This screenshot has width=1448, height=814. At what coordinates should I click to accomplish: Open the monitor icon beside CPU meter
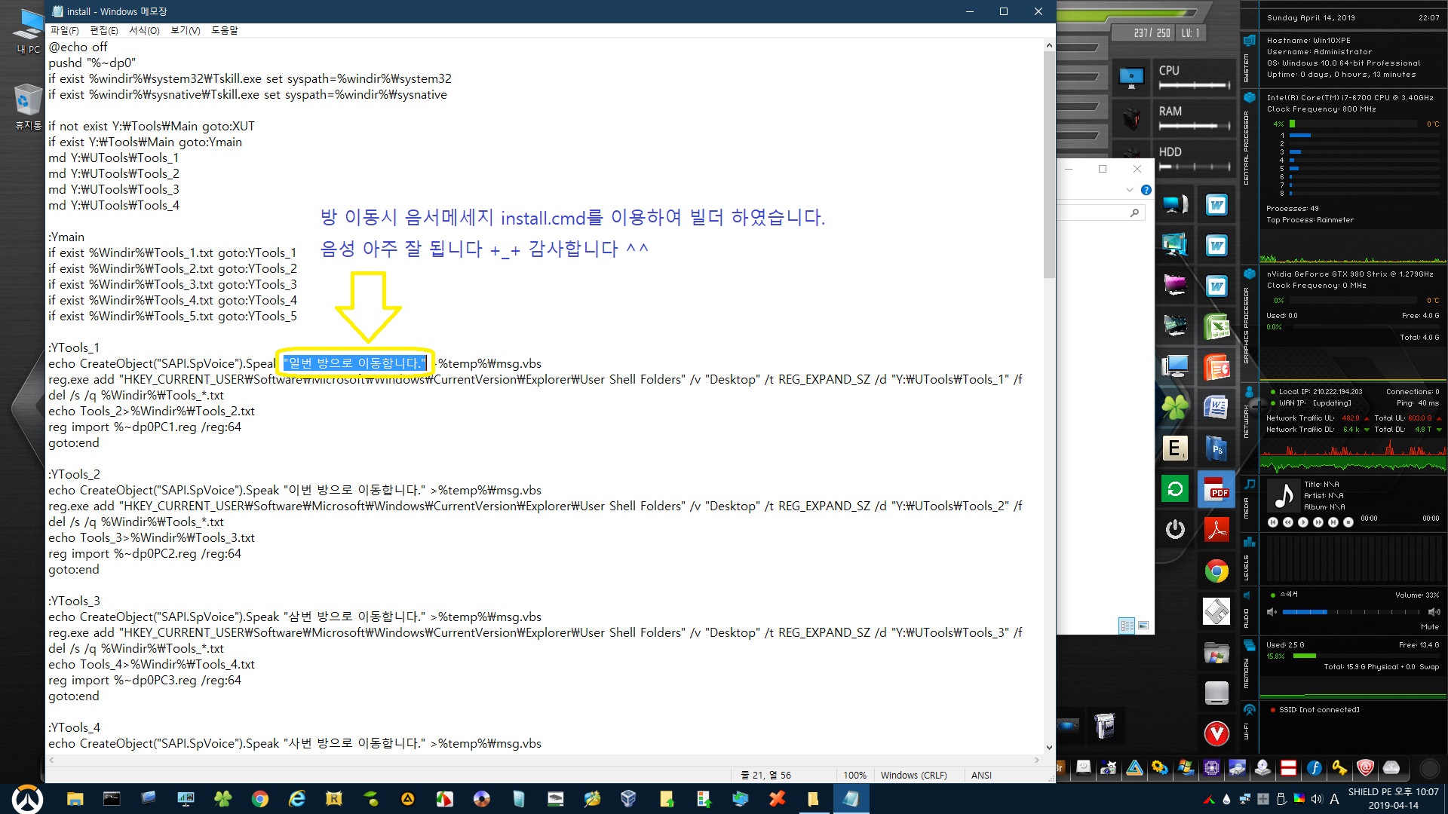coord(1131,77)
